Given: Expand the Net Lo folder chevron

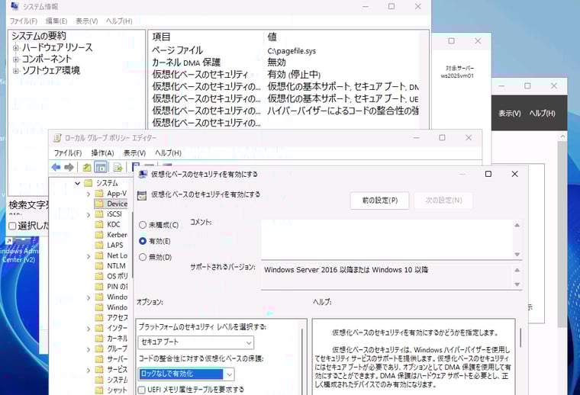Looking at the screenshot, I should click(x=89, y=255).
